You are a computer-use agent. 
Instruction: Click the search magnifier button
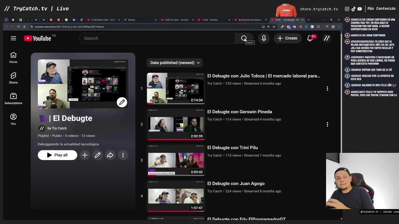[x=244, y=38]
